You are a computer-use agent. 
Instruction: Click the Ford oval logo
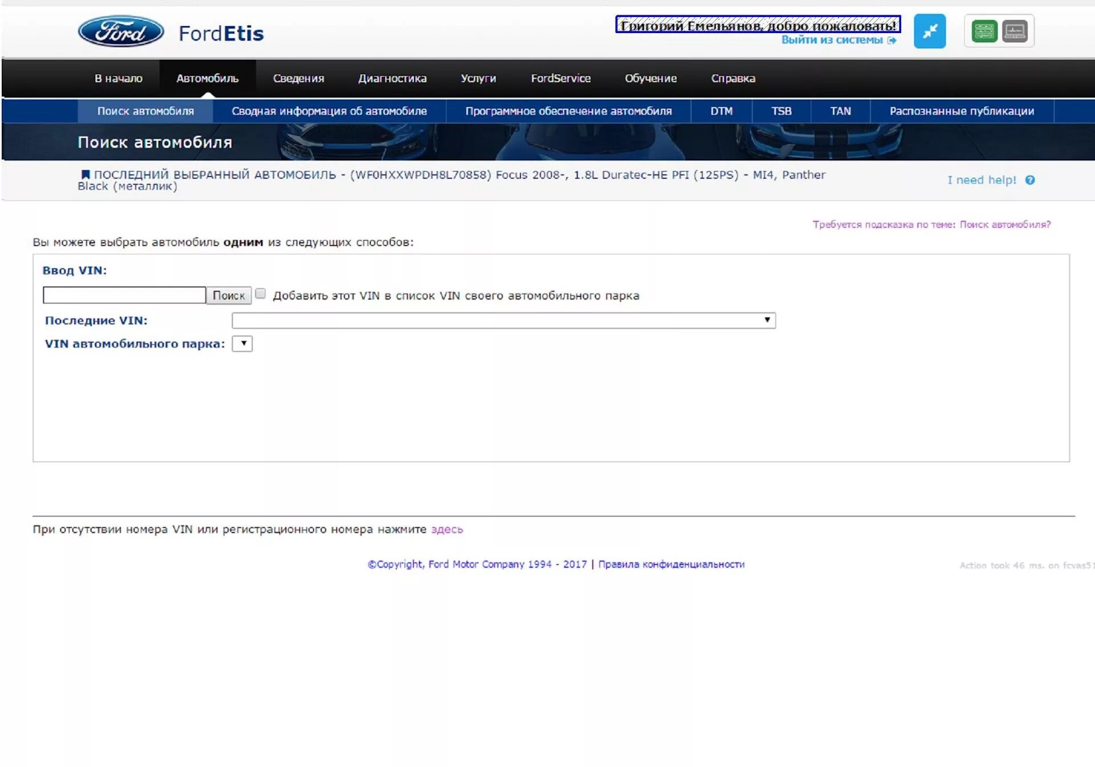pos(121,32)
